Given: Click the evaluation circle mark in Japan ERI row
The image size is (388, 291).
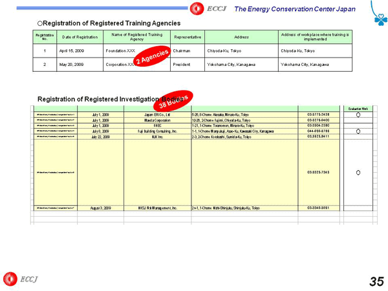Looking at the screenshot, I should pyautogui.click(x=358, y=115).
